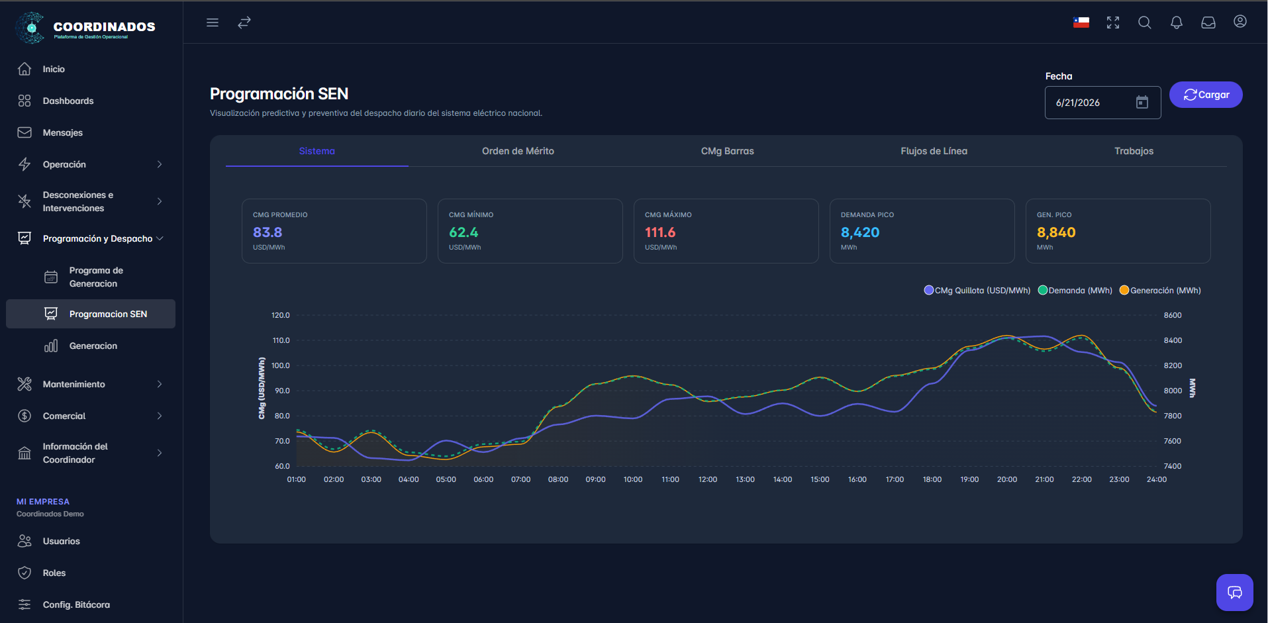Expand the Operación sidebar menu
Image resolution: width=1268 pixels, height=623 pixels.
(x=91, y=164)
